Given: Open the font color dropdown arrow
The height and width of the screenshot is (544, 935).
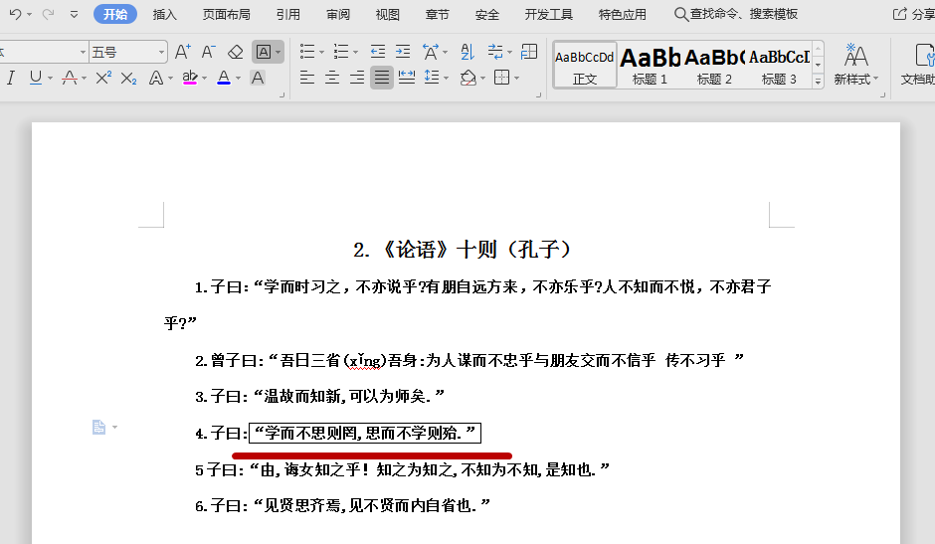Looking at the screenshot, I should (x=238, y=79).
